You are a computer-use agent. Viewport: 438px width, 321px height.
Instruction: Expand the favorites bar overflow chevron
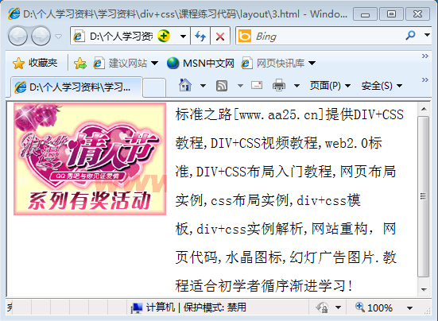click(x=425, y=56)
